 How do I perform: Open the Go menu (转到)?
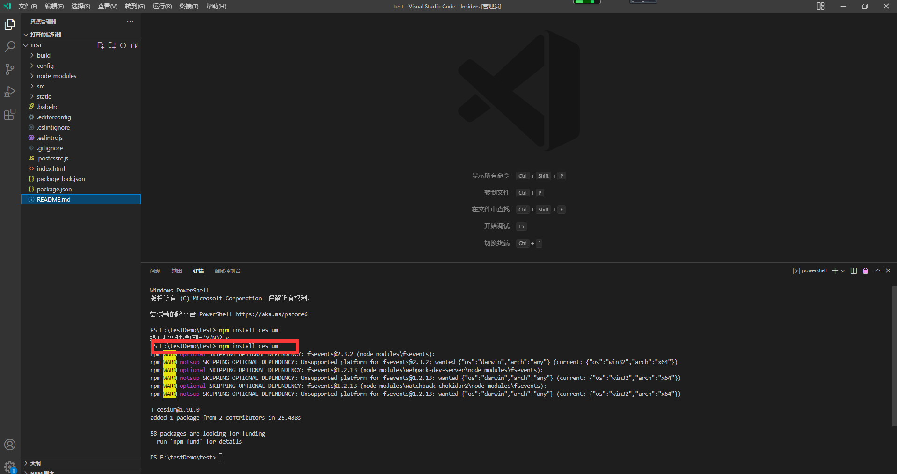(x=135, y=6)
